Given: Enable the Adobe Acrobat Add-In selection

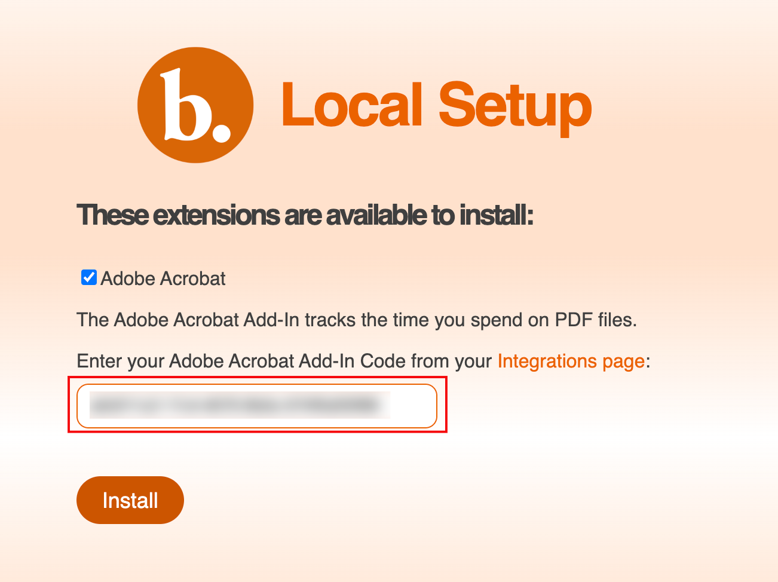Looking at the screenshot, I should pyautogui.click(x=88, y=277).
